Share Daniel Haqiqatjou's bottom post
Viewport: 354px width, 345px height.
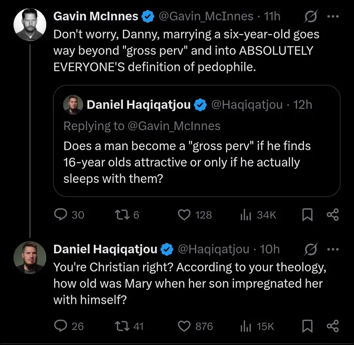click(x=333, y=326)
